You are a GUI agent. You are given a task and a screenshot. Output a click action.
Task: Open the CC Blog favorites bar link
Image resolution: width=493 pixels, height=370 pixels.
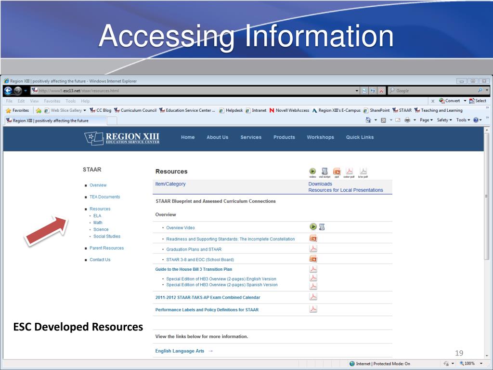click(x=101, y=110)
